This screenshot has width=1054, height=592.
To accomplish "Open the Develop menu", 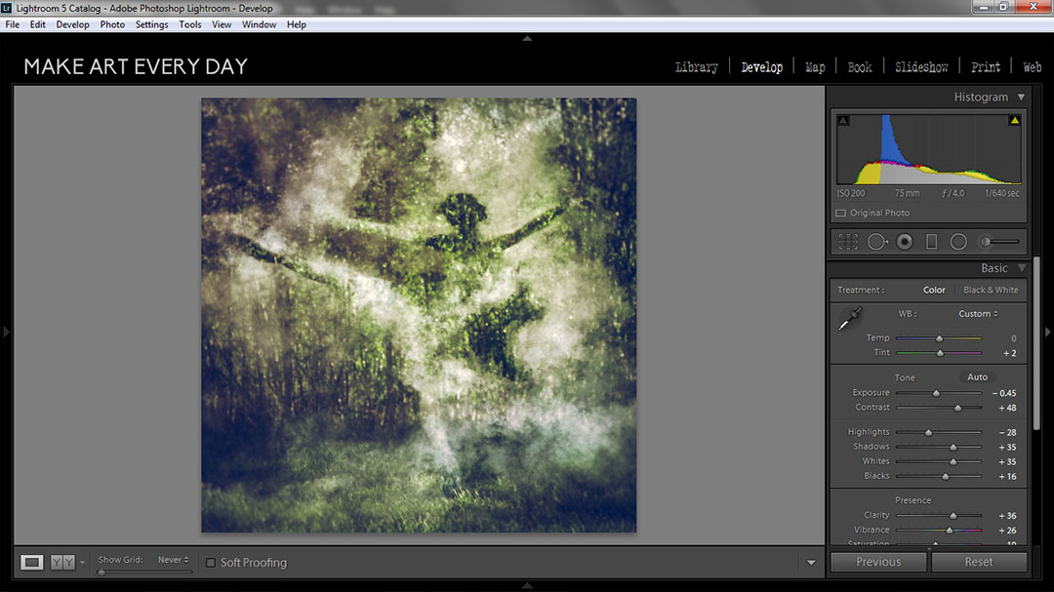I will pyautogui.click(x=72, y=24).
